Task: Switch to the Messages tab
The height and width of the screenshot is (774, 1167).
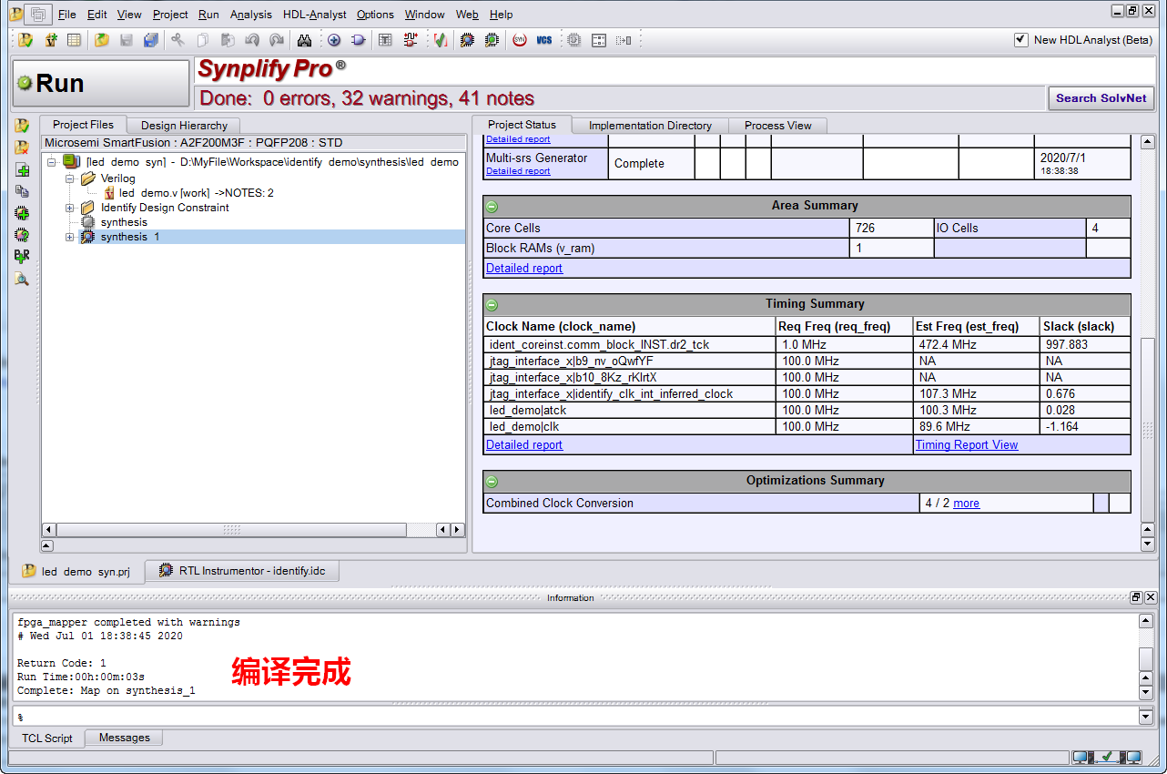Action: 124,738
